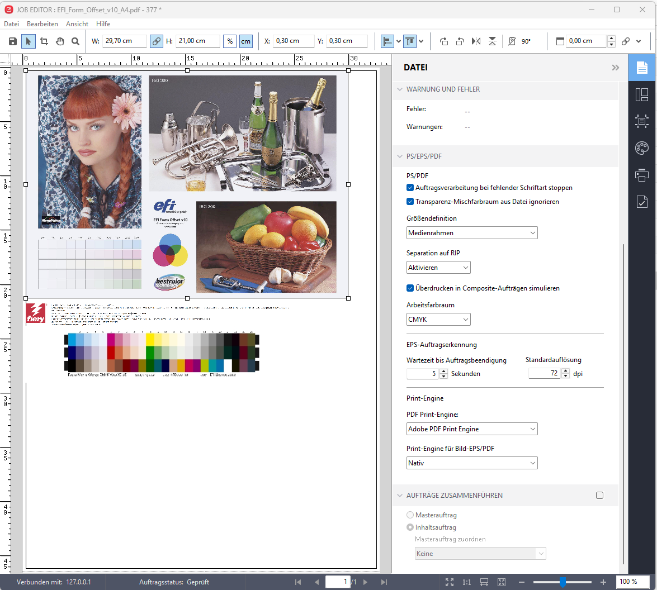This screenshot has width=657, height=590.
Task: Switch units to percent button
Action: tap(230, 41)
